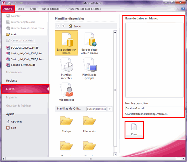
Task: Click the search arrow button next to Buscar plantillas
Action: pyautogui.click(x=110, y=109)
